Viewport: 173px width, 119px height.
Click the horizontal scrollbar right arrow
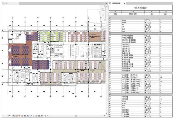[104, 116]
